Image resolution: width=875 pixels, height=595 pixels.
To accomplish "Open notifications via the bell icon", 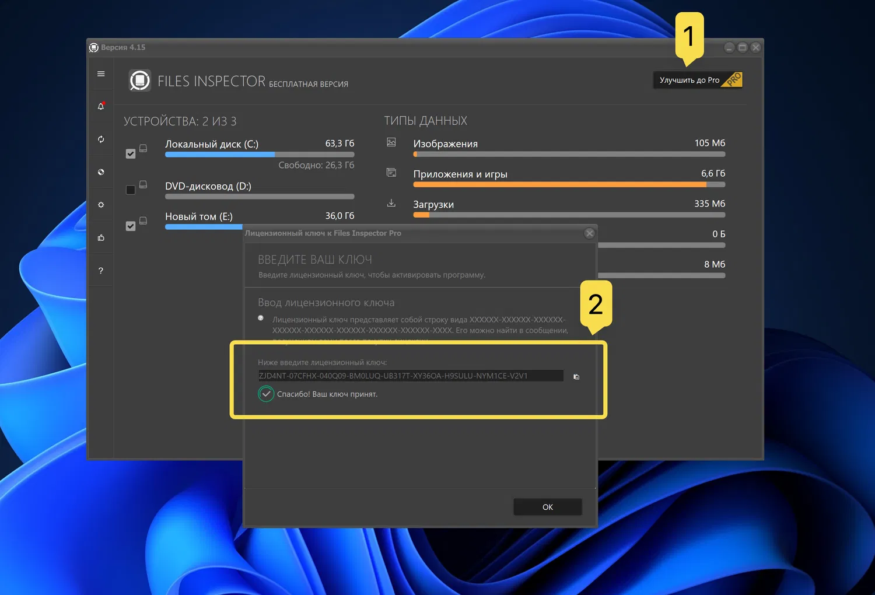I will click(x=100, y=106).
